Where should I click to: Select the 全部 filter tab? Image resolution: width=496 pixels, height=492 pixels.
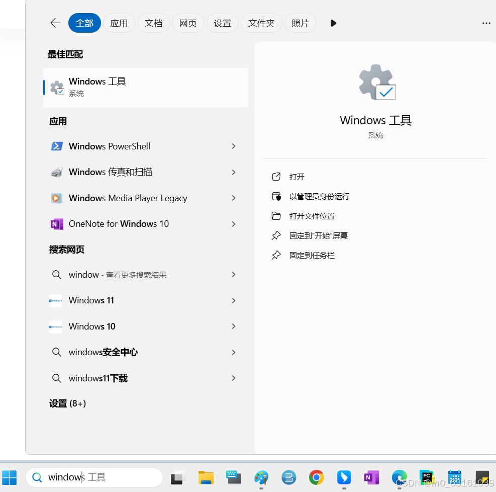coord(84,23)
